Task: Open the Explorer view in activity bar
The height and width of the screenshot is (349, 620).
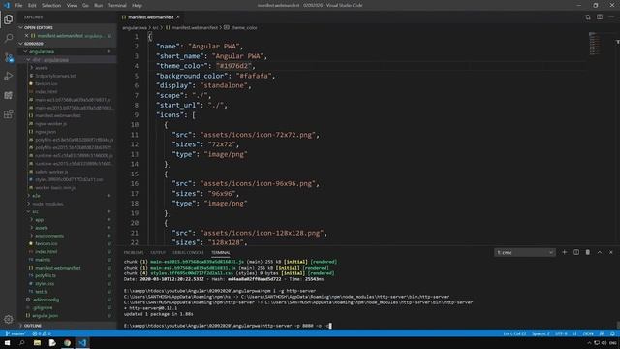Action: 9,19
